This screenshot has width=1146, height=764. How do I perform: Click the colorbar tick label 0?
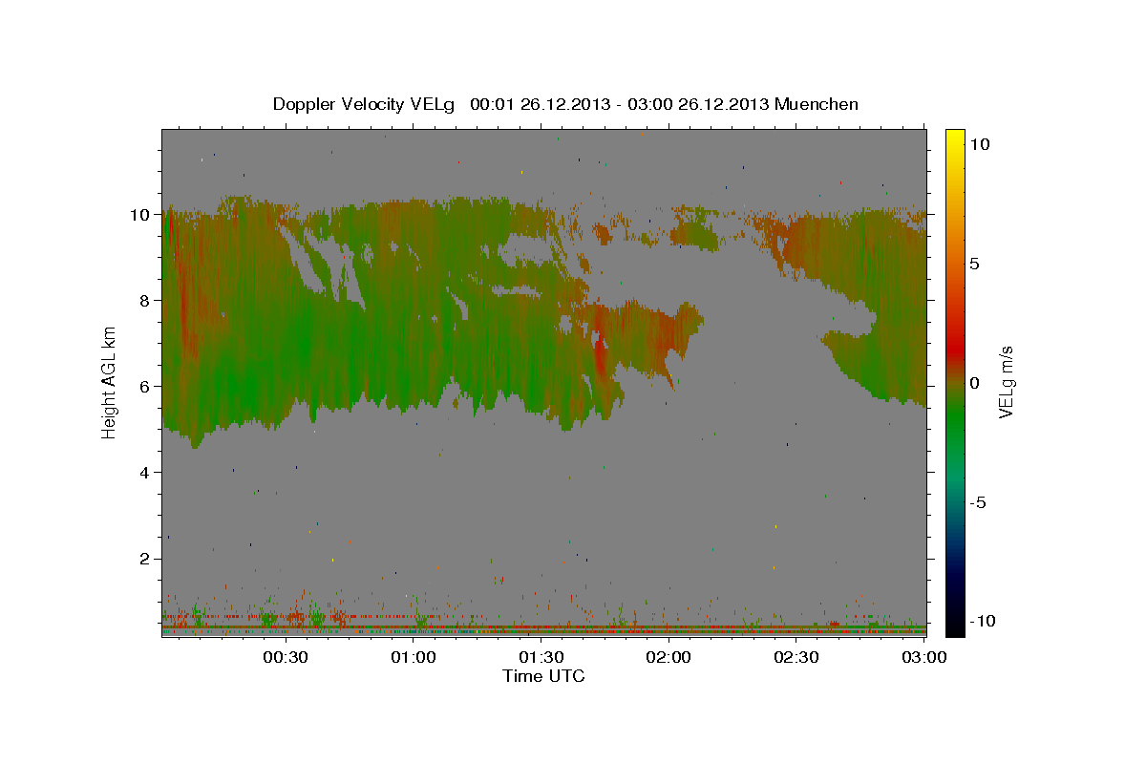coord(975,383)
